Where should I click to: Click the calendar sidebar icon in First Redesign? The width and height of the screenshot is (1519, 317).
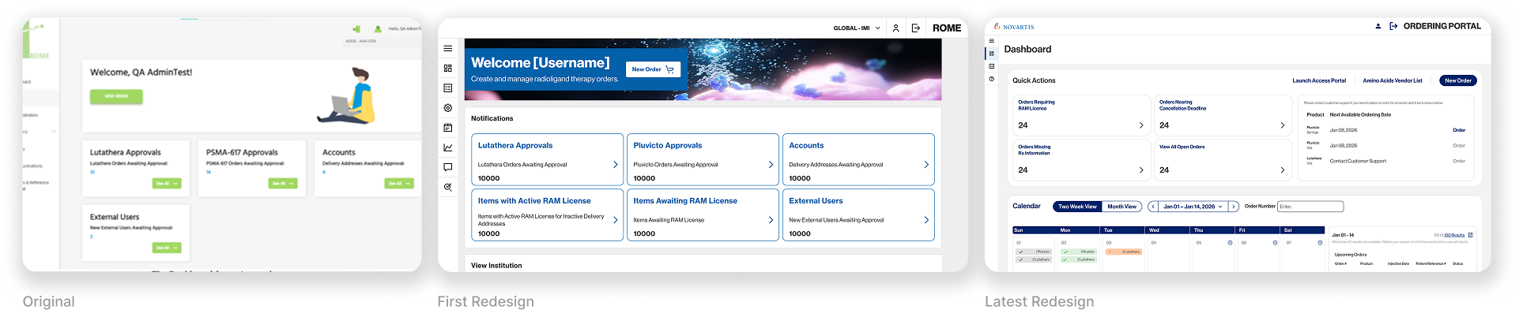click(448, 128)
